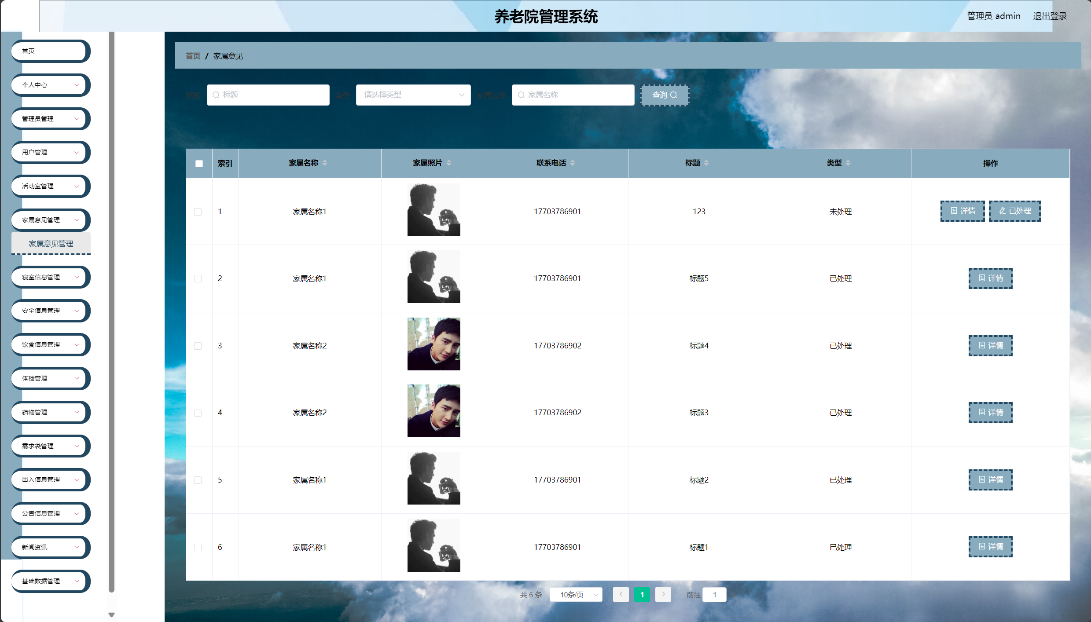The width and height of the screenshot is (1091, 622).
Task: Click 退出登录 link
Action: [1050, 16]
